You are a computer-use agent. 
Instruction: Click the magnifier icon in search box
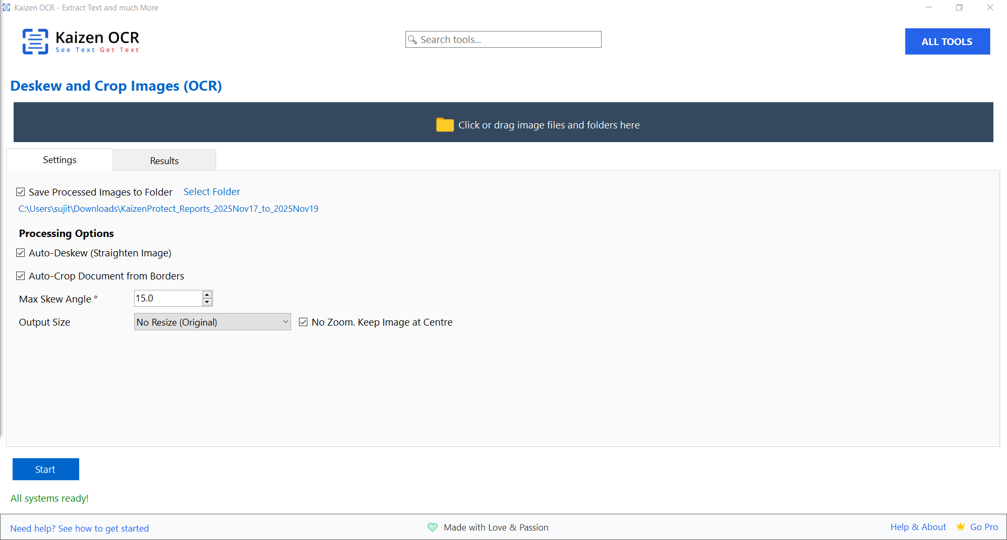tap(413, 40)
